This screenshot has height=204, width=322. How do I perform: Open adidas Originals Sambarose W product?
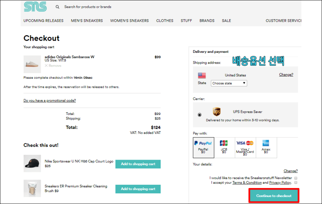click(x=70, y=57)
